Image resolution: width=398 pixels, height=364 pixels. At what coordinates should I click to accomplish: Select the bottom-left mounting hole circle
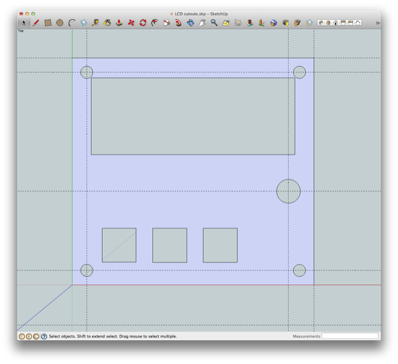click(x=87, y=270)
